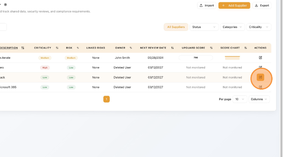Open the Criticality filter dropdown

(258, 27)
